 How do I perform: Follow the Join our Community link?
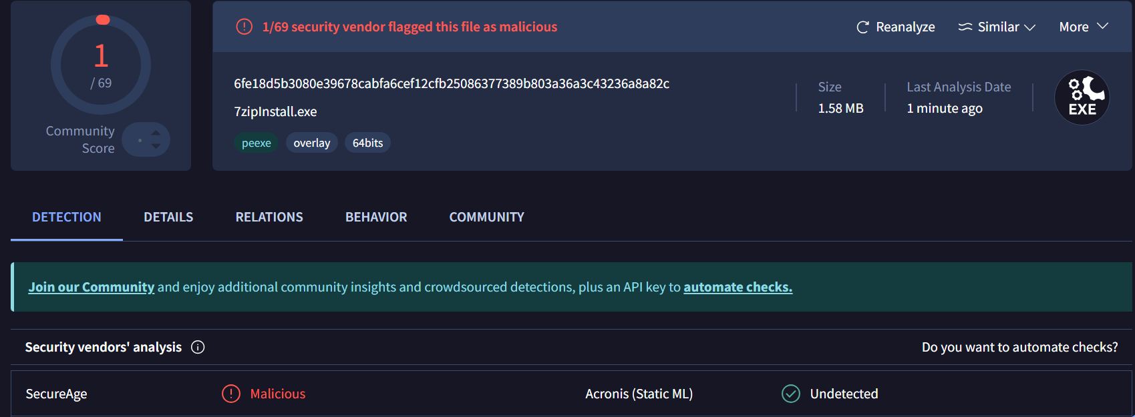tap(91, 287)
